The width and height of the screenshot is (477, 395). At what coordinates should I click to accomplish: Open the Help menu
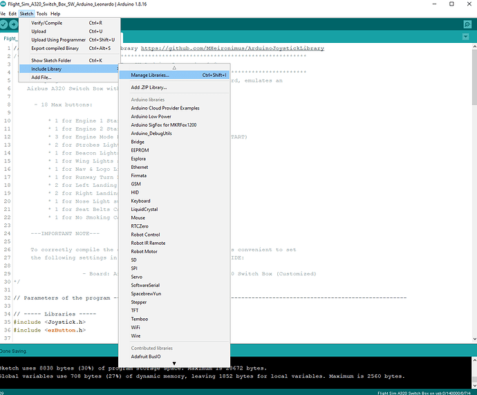[55, 14]
